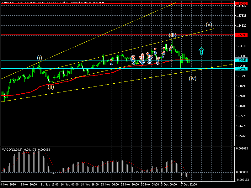The width and height of the screenshot is (251, 188).
Task: Click the 4 Nov 2020 date label
Action: [8, 185]
